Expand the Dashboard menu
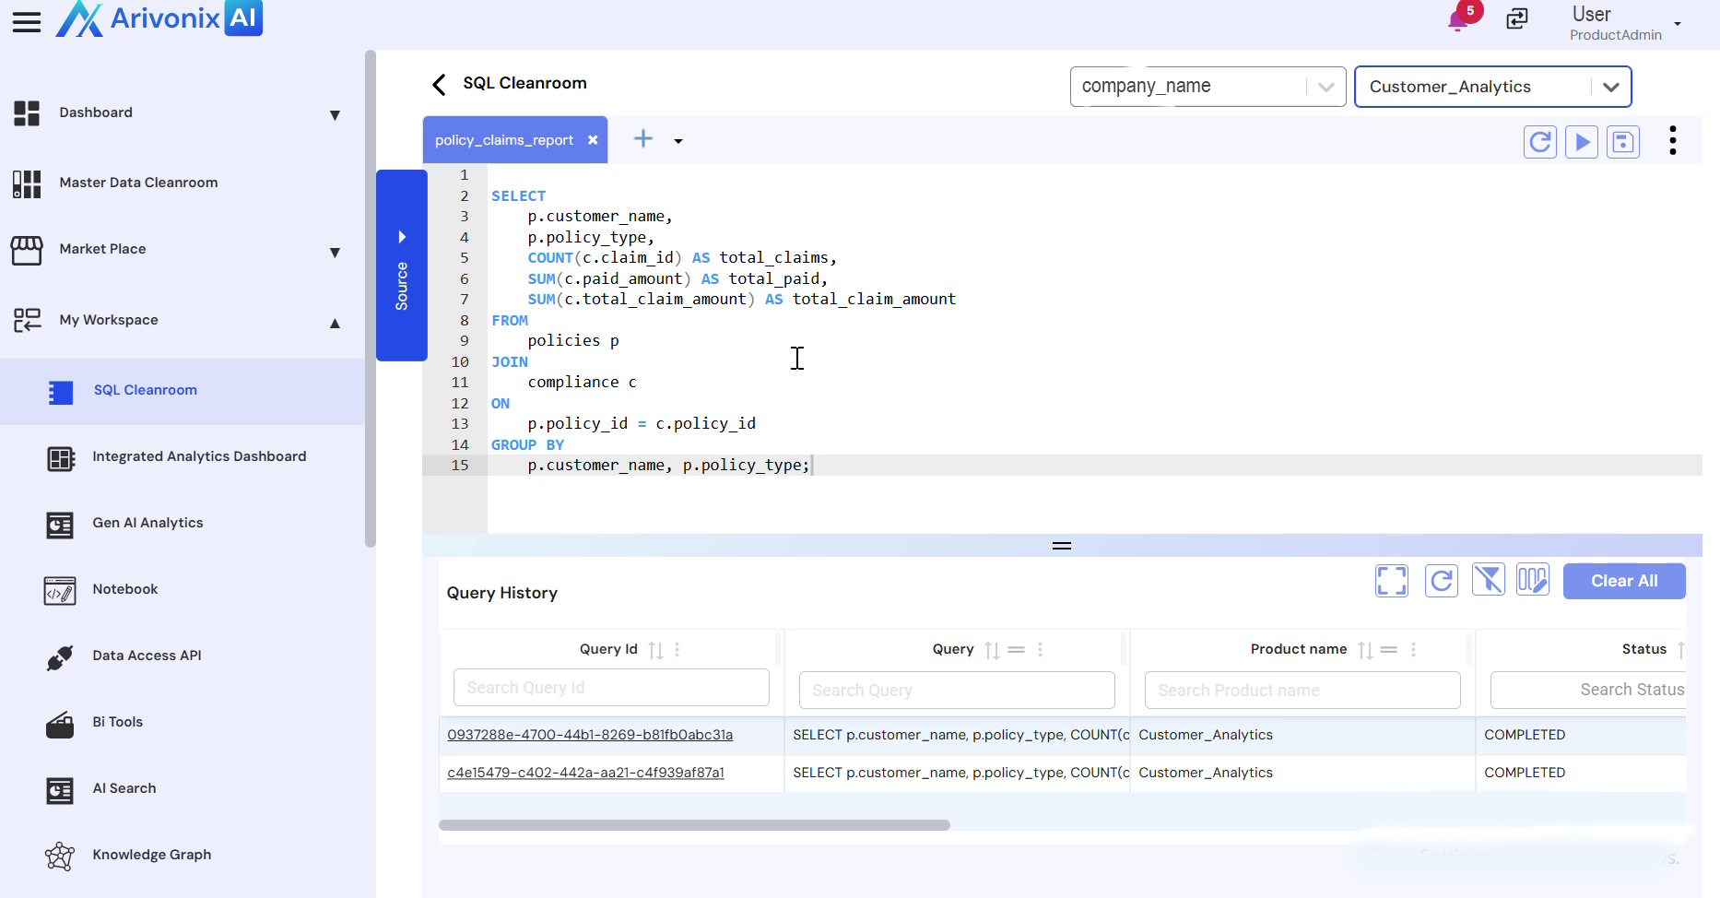Screen dimensions: 1720x898 [x=335, y=115]
